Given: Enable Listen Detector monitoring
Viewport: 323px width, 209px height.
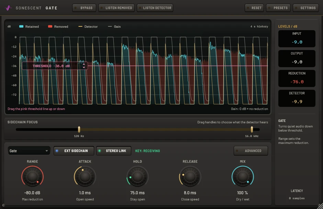Looking at the screenshot, I should tap(155, 8).
